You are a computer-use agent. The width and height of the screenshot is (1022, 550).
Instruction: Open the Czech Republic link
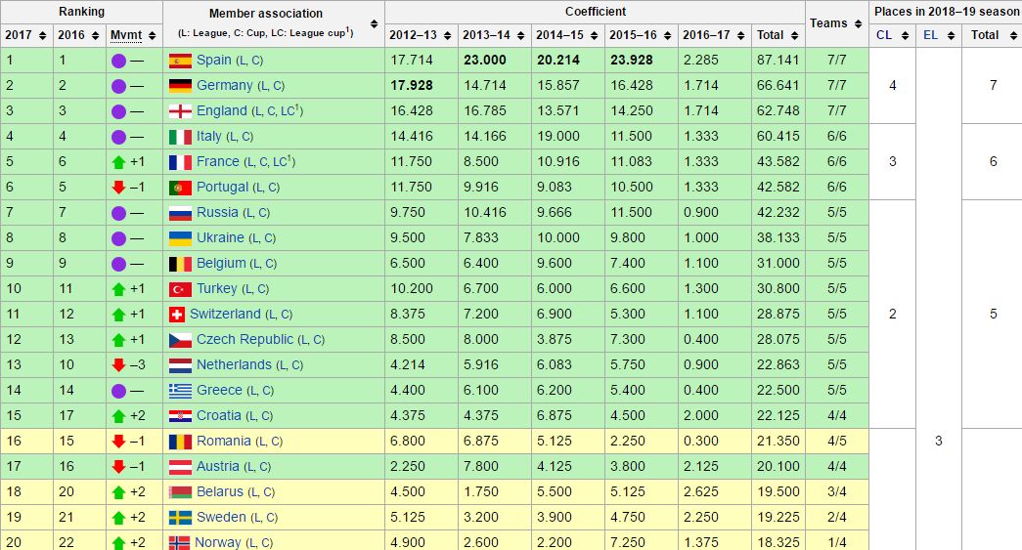(244, 339)
